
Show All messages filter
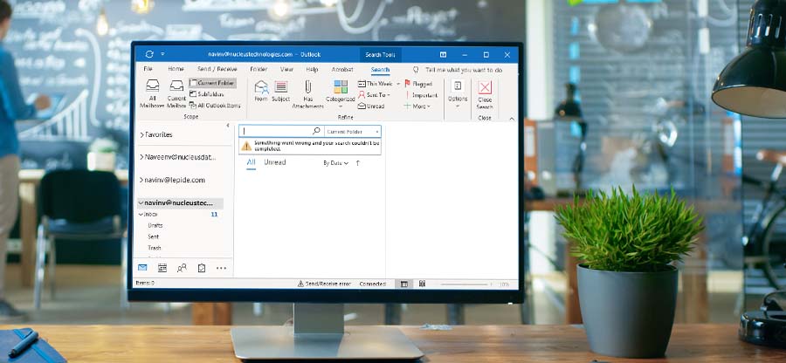[x=252, y=162]
